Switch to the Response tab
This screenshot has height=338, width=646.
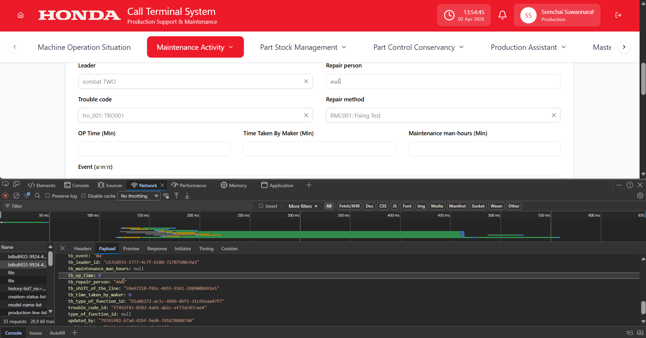coord(157,248)
